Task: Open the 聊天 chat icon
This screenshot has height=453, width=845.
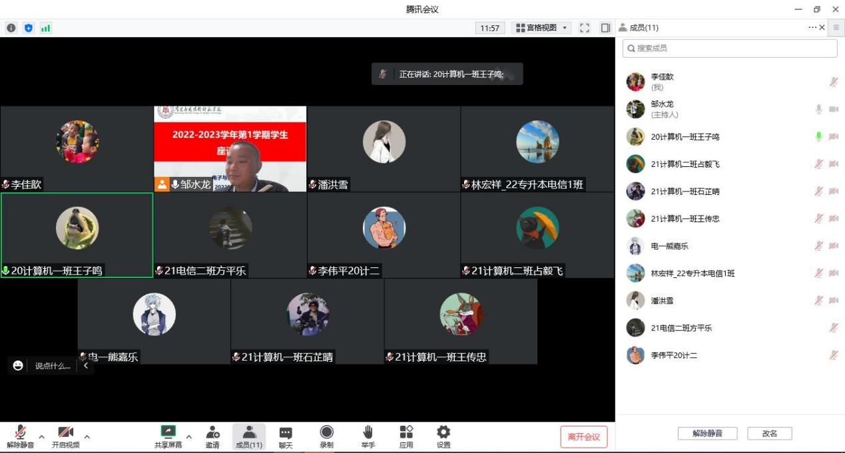Action: (x=286, y=436)
